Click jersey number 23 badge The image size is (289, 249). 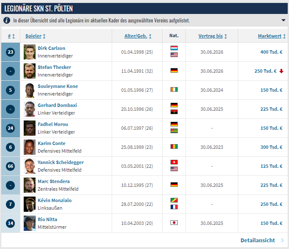(11, 52)
